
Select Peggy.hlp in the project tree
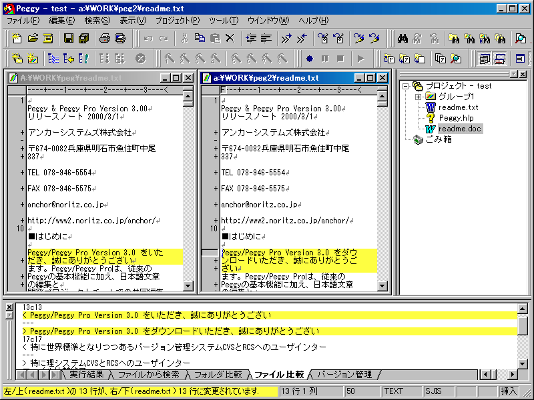click(457, 118)
